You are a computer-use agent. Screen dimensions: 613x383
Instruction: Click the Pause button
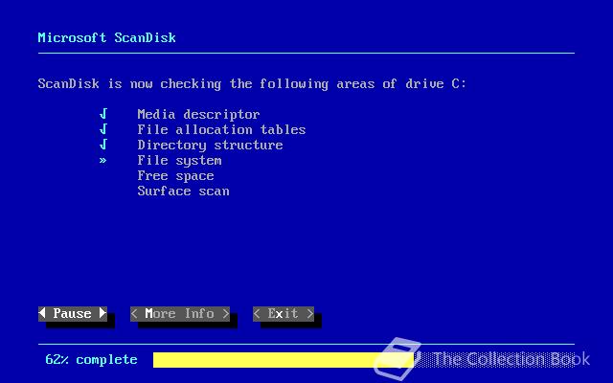pos(73,314)
